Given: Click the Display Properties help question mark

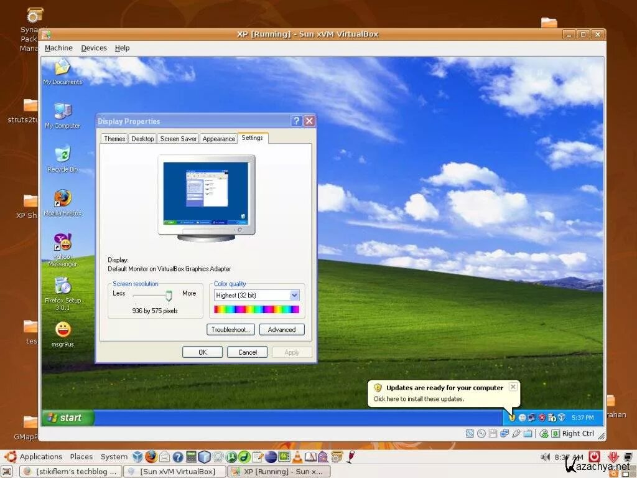Looking at the screenshot, I should 296,121.
